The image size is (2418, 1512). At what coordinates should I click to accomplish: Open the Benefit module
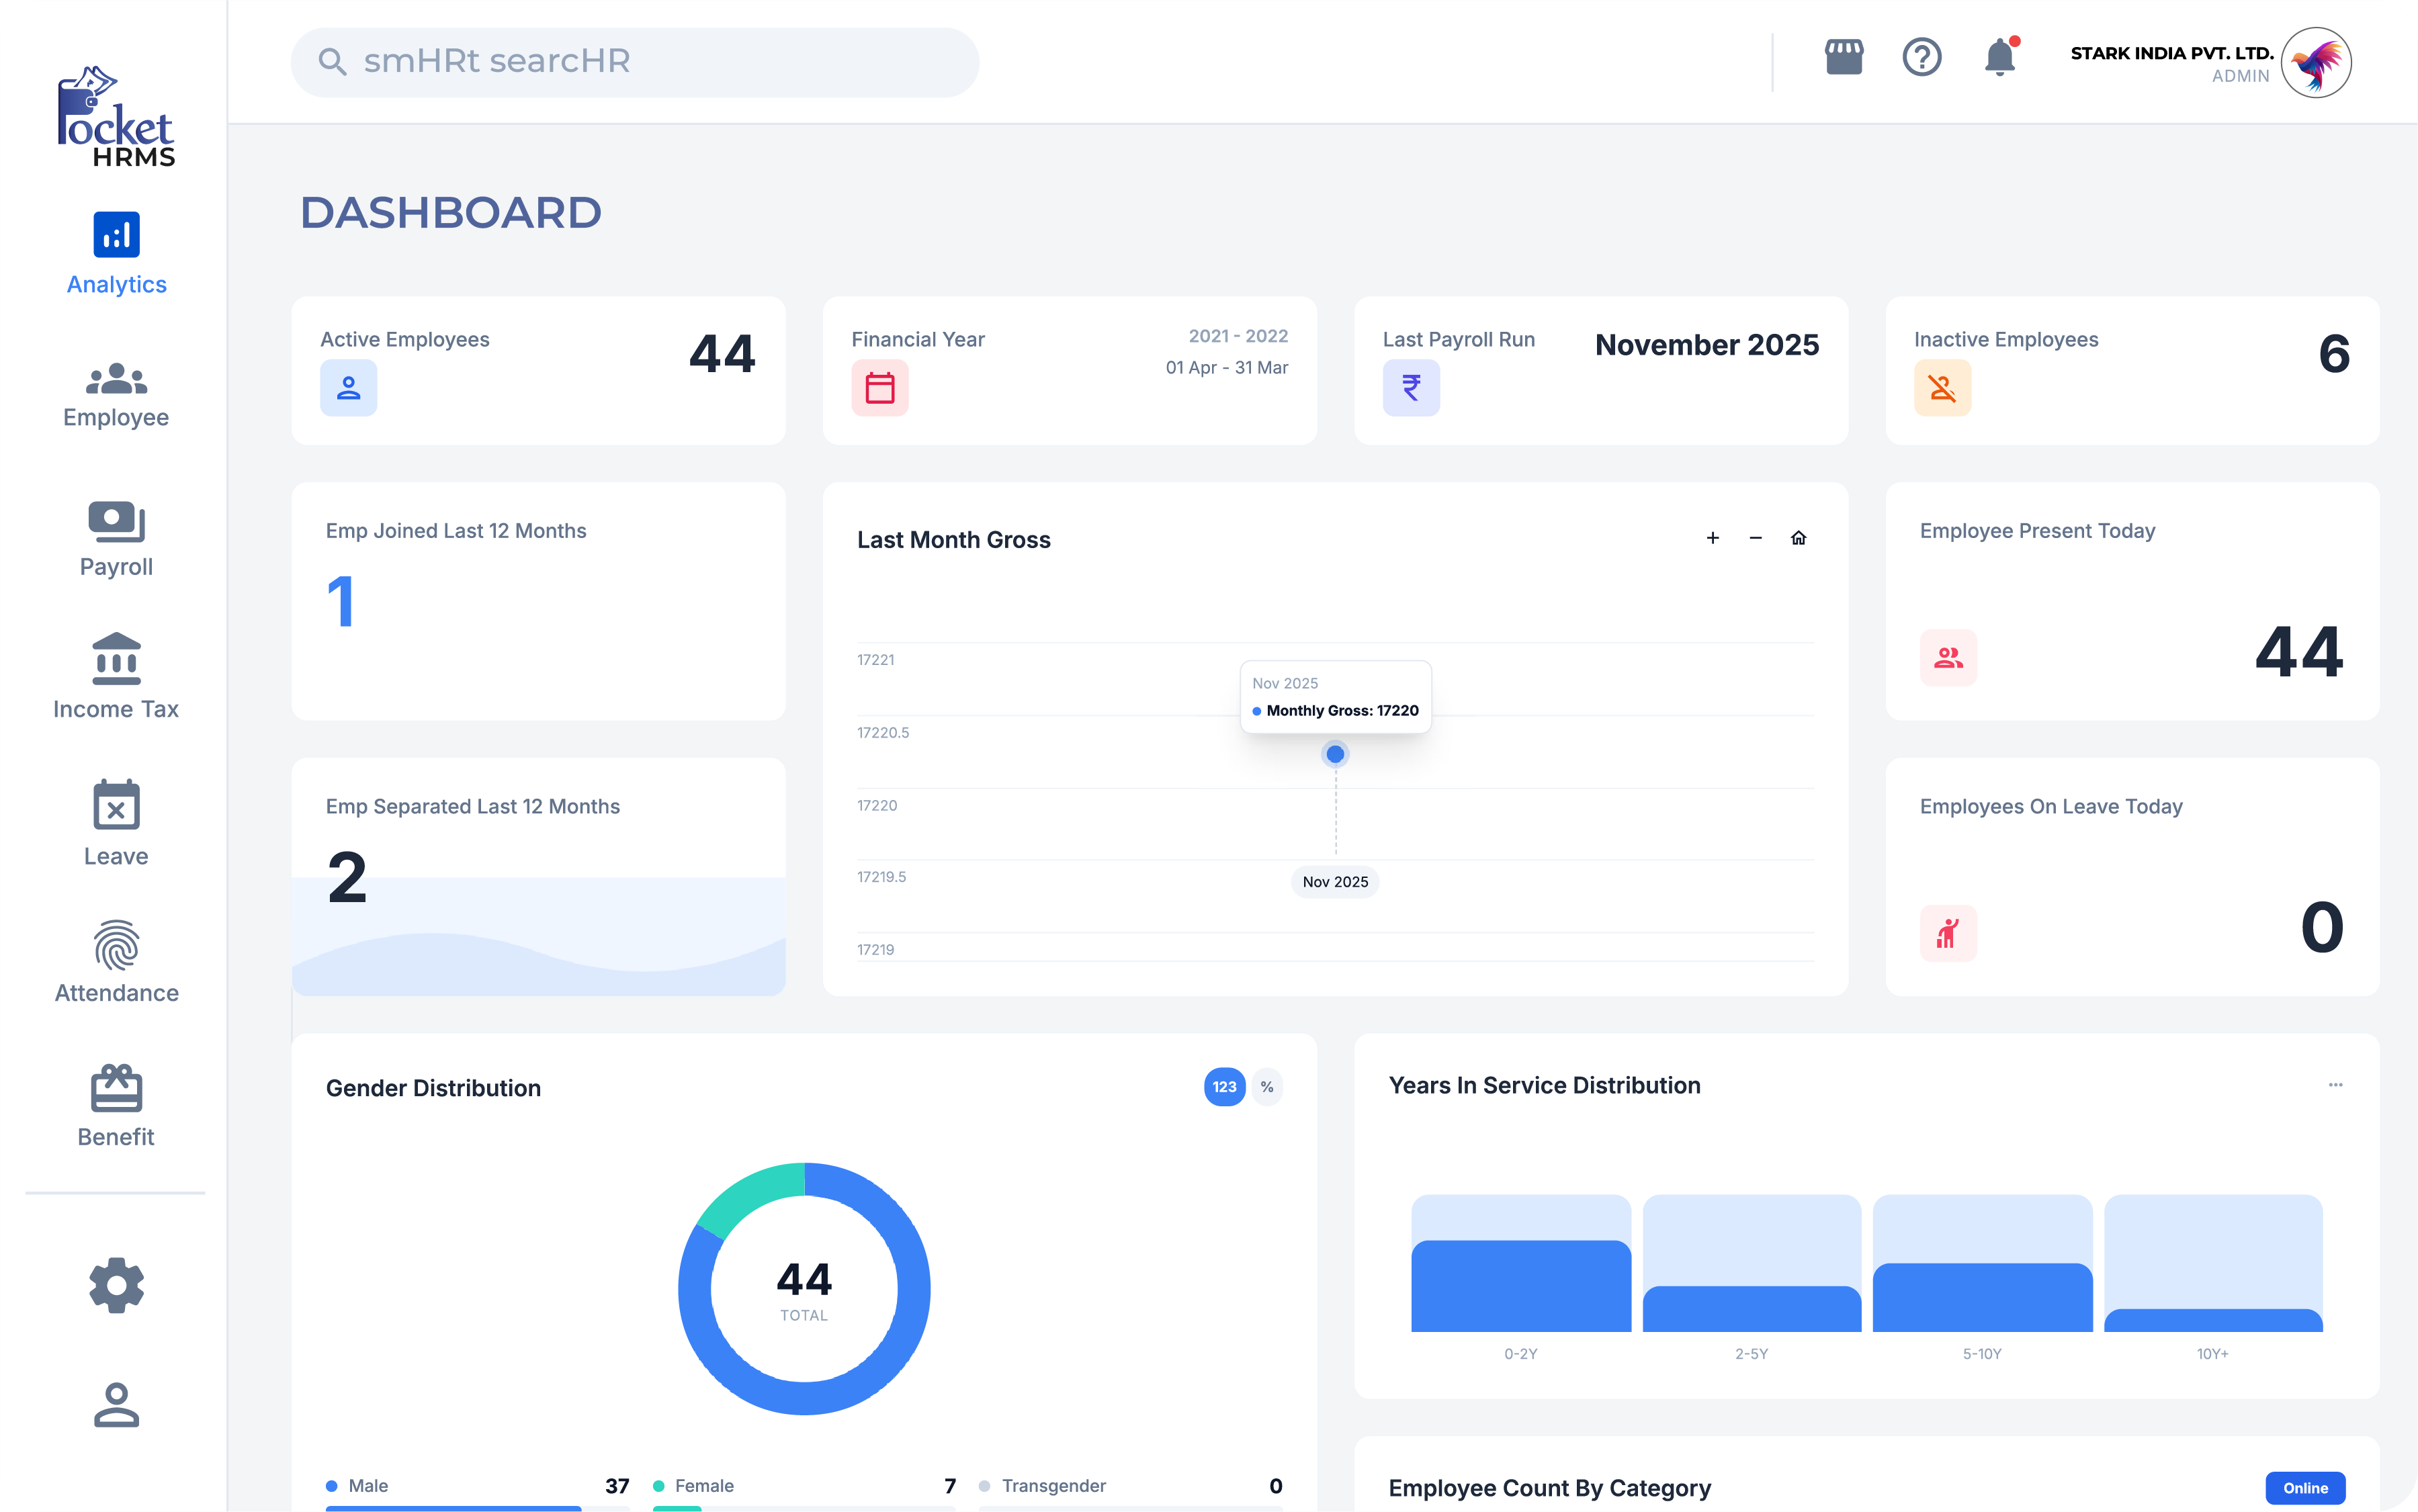tap(116, 1106)
